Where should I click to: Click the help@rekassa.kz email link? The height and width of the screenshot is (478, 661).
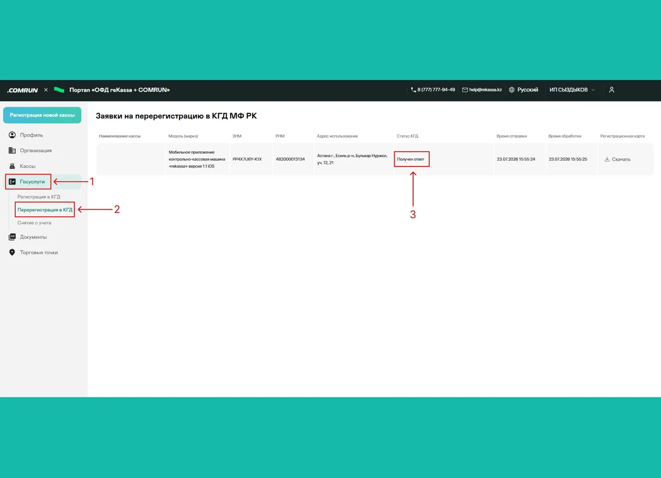click(x=485, y=90)
